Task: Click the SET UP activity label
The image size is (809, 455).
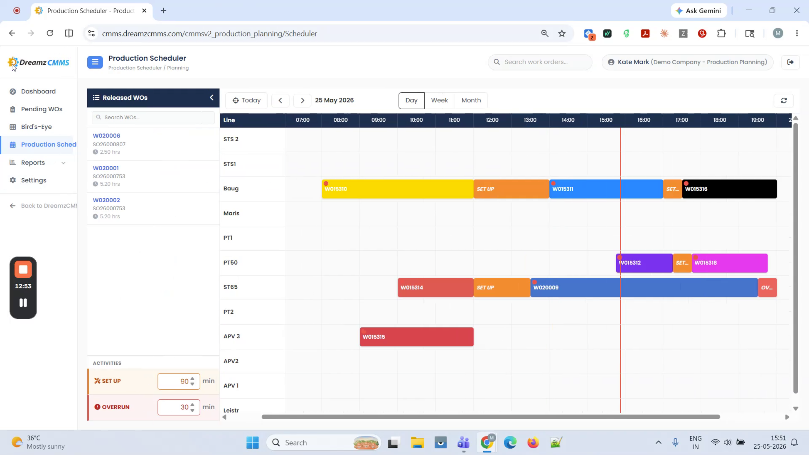Action: point(108,381)
